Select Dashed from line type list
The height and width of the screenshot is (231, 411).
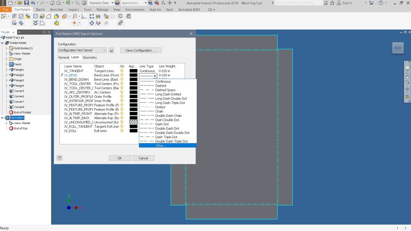click(168, 85)
